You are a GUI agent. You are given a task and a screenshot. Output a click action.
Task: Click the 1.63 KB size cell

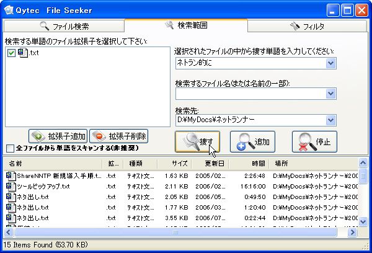click(176, 176)
